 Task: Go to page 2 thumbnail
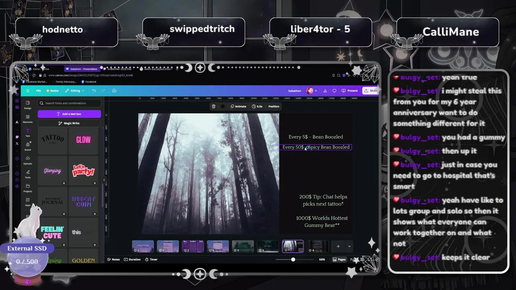(x=168, y=246)
